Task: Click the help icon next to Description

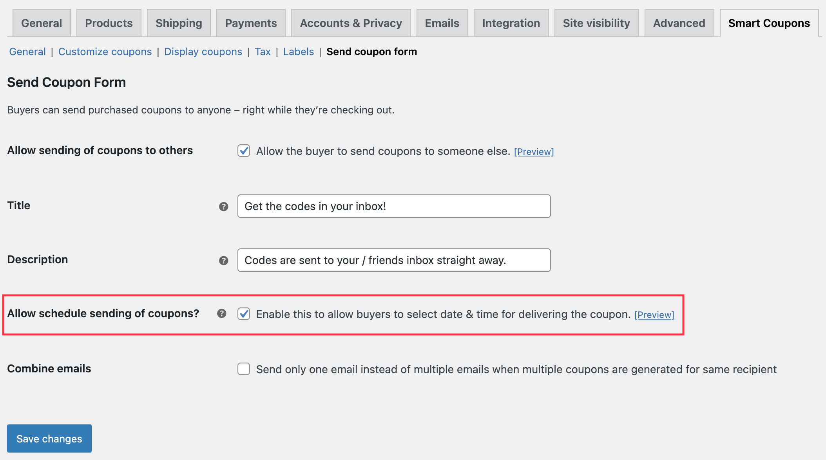Action: [223, 261]
